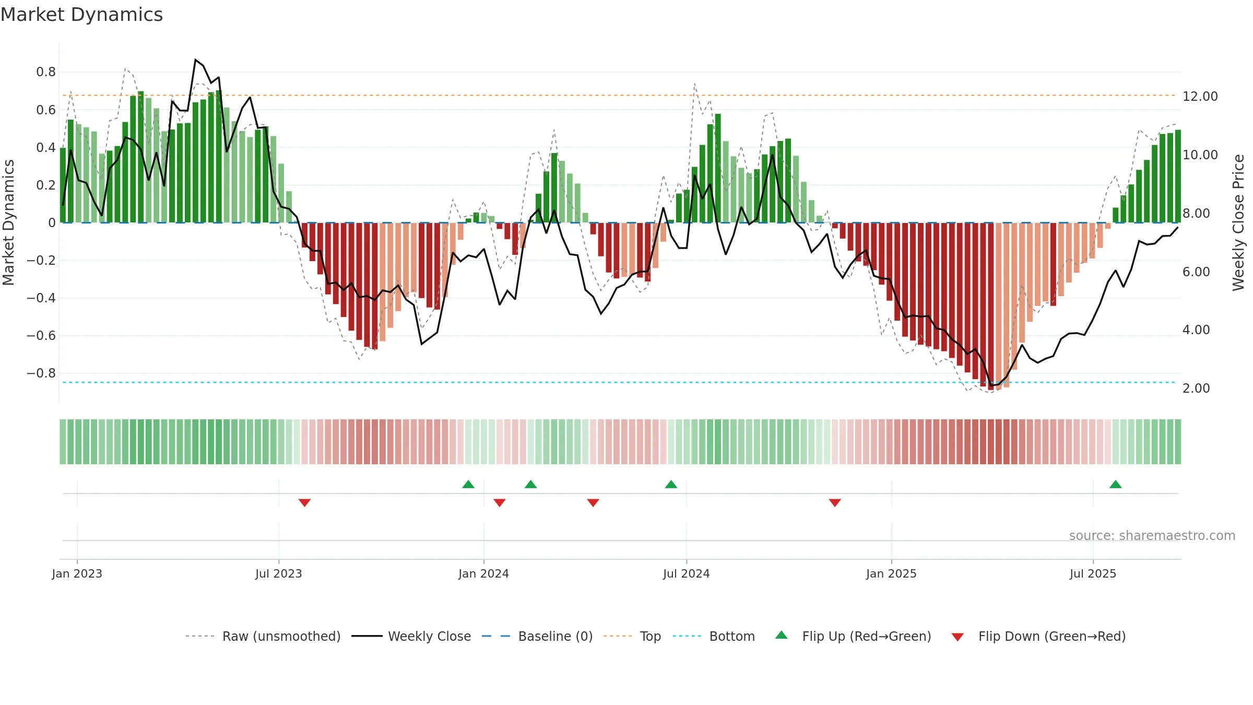Screen dimensions: 1253x705
Task: Click the 0.6 left axis tick label
Action: (46, 110)
